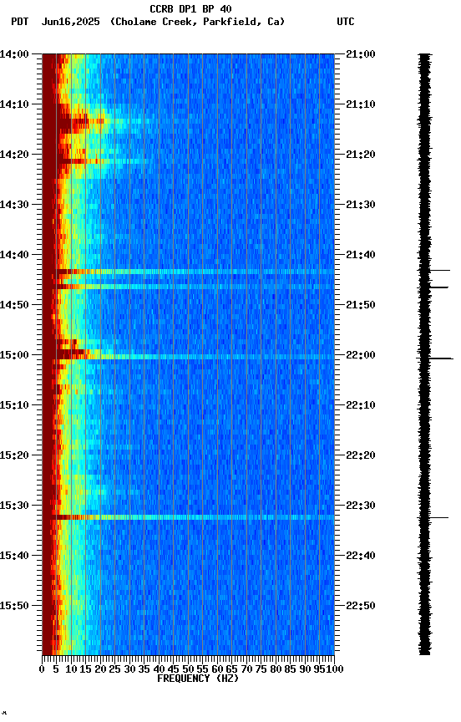Click the "UTC" timezone label
Viewport: 461px width, 722px height.
pos(346,22)
